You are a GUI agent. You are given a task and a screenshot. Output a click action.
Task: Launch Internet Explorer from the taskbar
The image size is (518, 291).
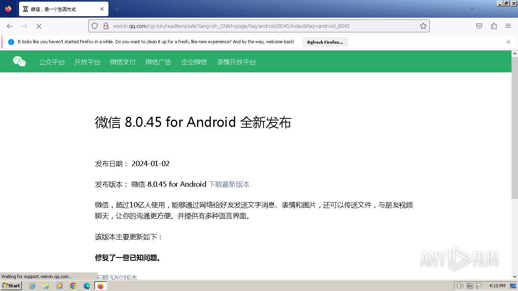pyautogui.click(x=32, y=286)
